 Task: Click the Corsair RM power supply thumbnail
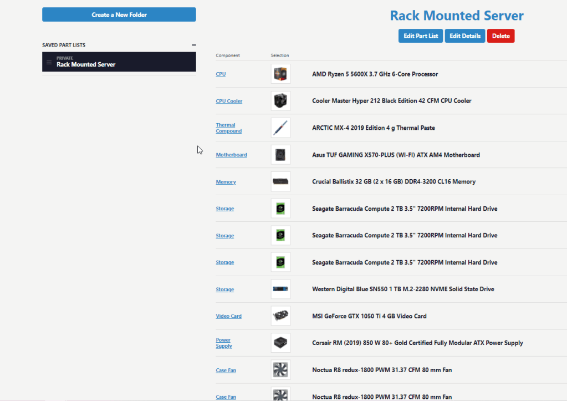click(x=280, y=343)
